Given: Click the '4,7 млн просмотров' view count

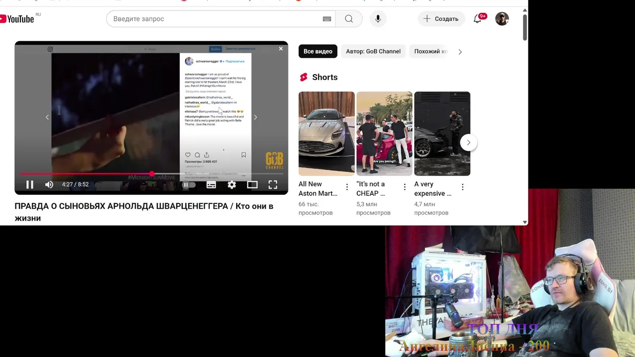Looking at the screenshot, I should pos(431,208).
